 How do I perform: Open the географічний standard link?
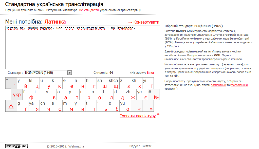pos(239,85)
